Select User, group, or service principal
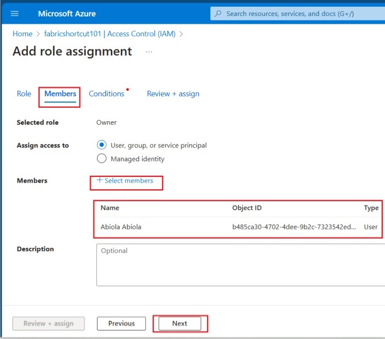This screenshot has width=385, height=339. point(102,145)
